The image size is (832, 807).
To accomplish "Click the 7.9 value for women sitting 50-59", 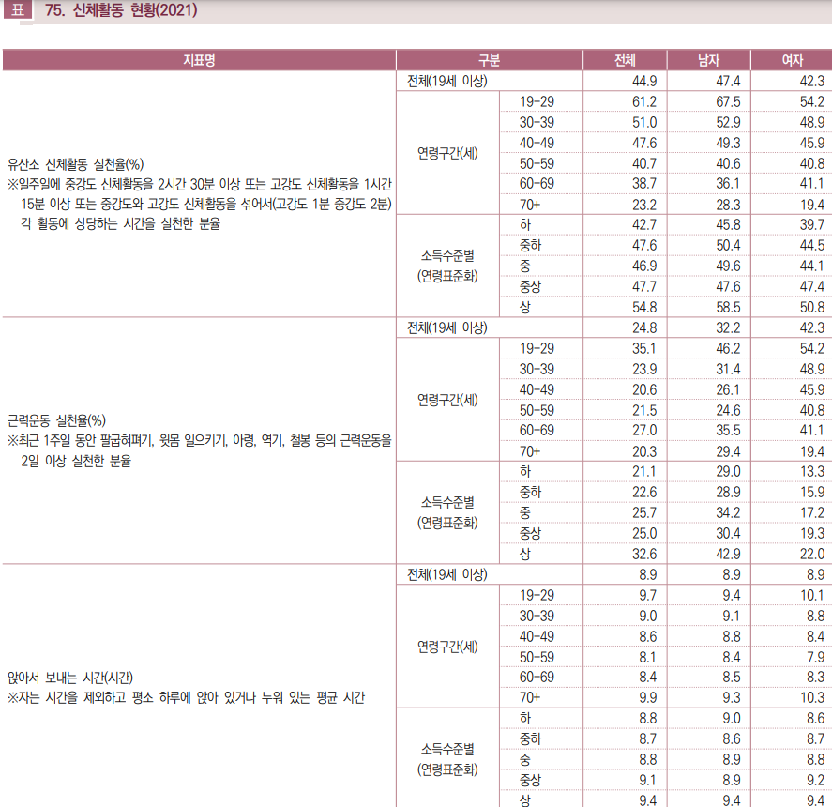I will [815, 658].
